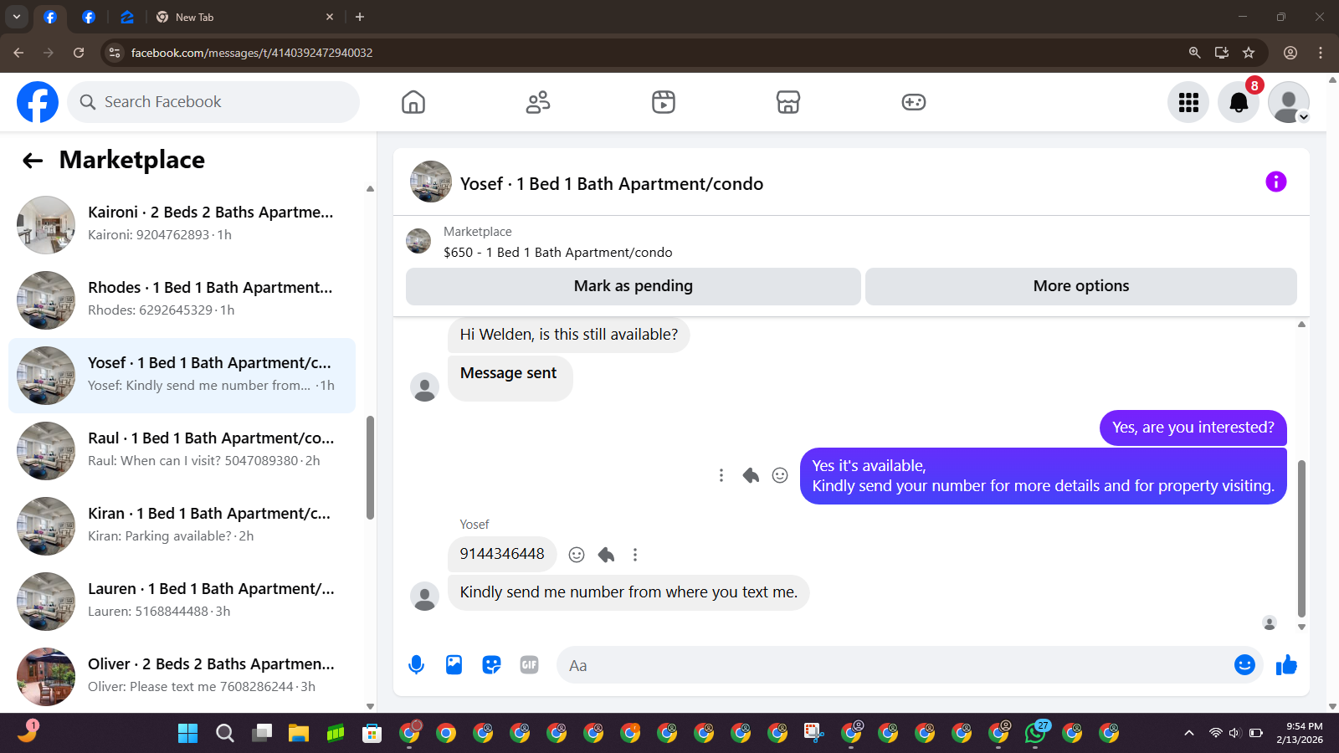This screenshot has height=753, width=1339.
Task: Open File Explorer from the taskbar
Action: [299, 734]
